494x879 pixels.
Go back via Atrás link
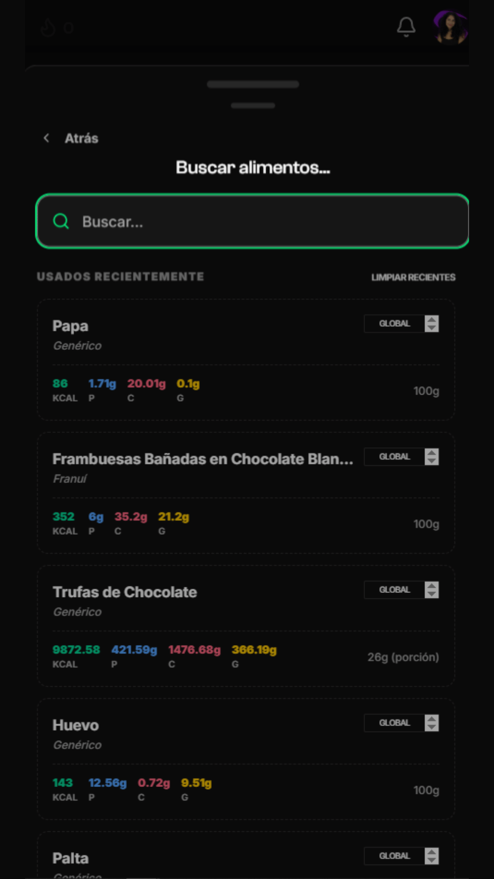(x=81, y=138)
